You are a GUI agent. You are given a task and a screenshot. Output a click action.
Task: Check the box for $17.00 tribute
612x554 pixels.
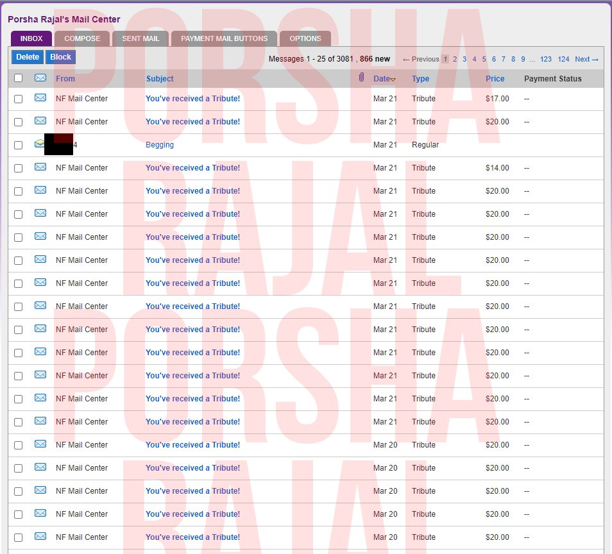pos(19,99)
